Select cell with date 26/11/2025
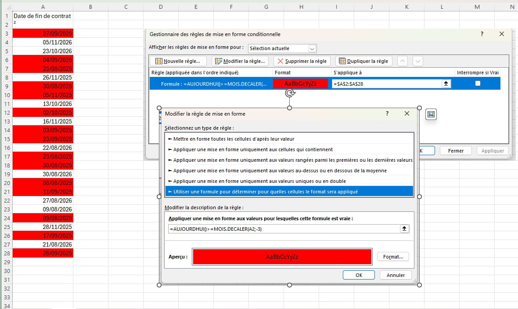This screenshot has height=309, width=518. (x=43, y=77)
